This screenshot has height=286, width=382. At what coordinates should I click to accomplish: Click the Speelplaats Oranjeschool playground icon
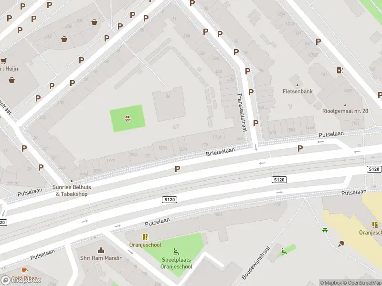[x=176, y=251]
